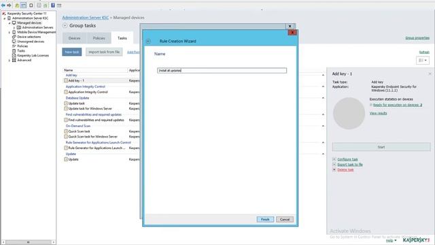
Task: Click the console tree horizontal scrollbar
Action: 28,242
